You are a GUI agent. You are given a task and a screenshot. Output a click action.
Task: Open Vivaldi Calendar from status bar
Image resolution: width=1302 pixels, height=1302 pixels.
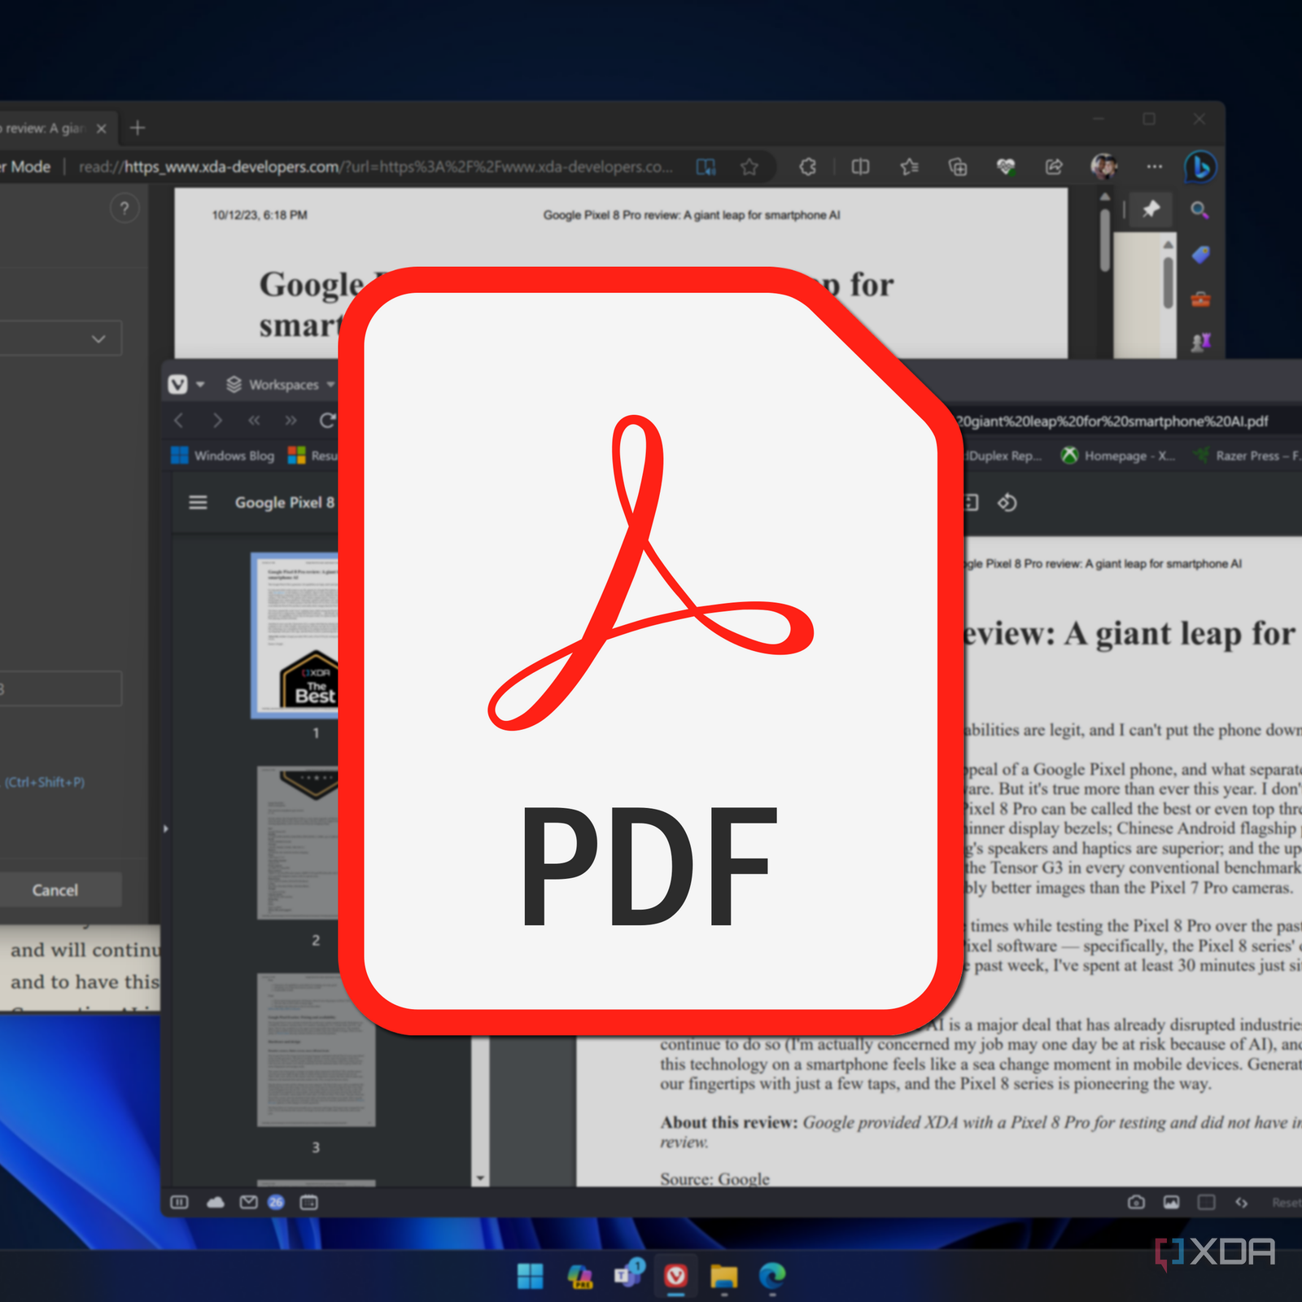(309, 1203)
